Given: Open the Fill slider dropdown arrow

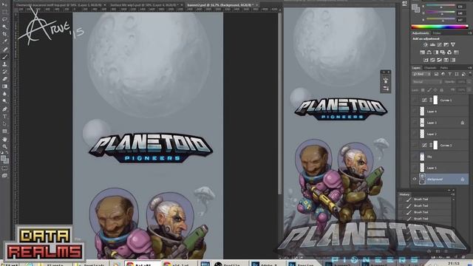Looking at the screenshot, I should (469, 90).
